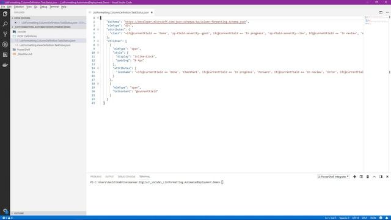This screenshot has height=220, width=391.
Task: Follow the $schema URL link in line 2
Action: 186,22
